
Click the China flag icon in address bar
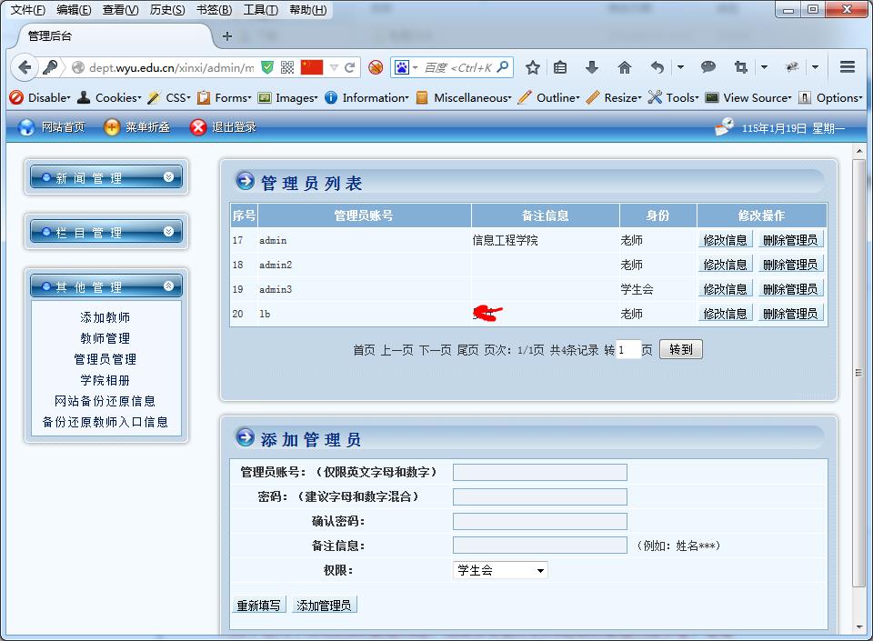tap(312, 67)
